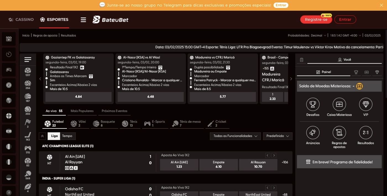Expand the Todas as Funcionalidades dropdown
This screenshot has width=387, height=196.
tap(235, 136)
